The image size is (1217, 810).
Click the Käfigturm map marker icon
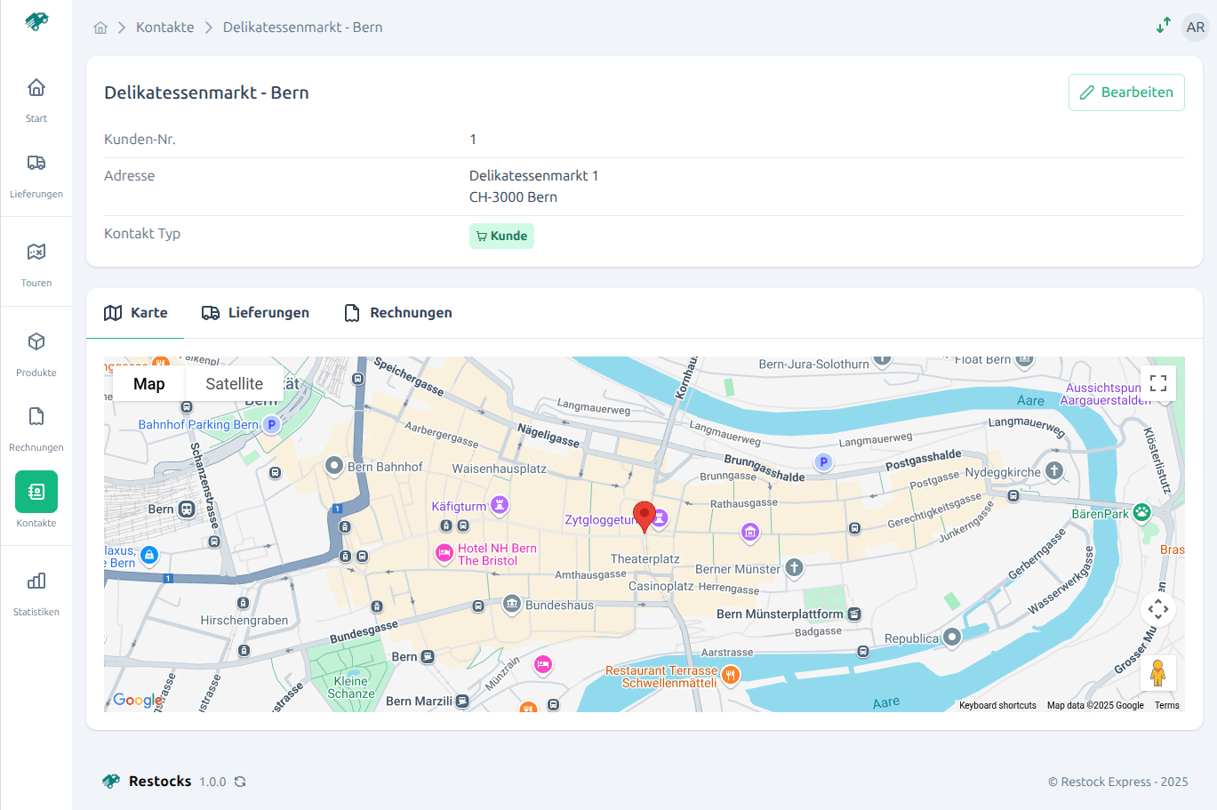click(500, 505)
